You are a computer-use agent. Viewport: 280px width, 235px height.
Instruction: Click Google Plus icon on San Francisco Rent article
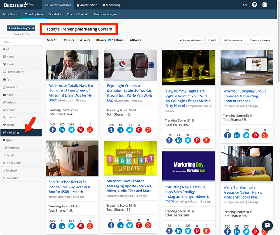pyautogui.click(x=90, y=226)
